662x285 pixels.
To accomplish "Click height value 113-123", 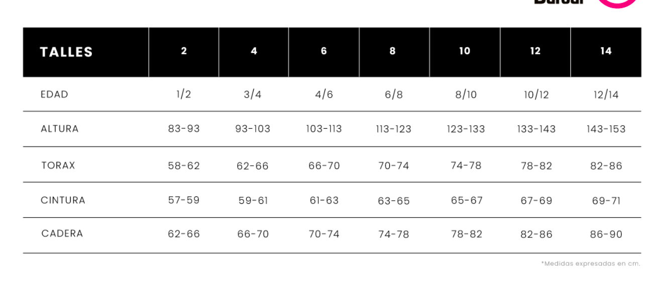I will point(394,129).
